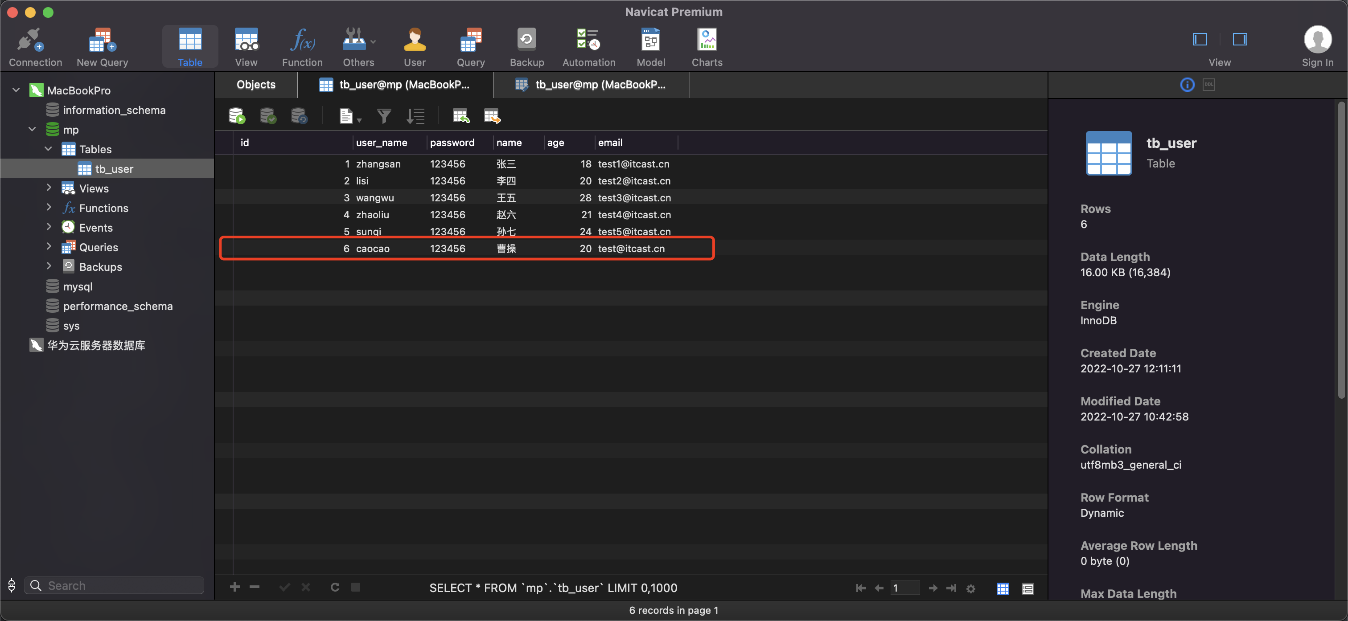Click the sort rows icon

pyautogui.click(x=415, y=116)
